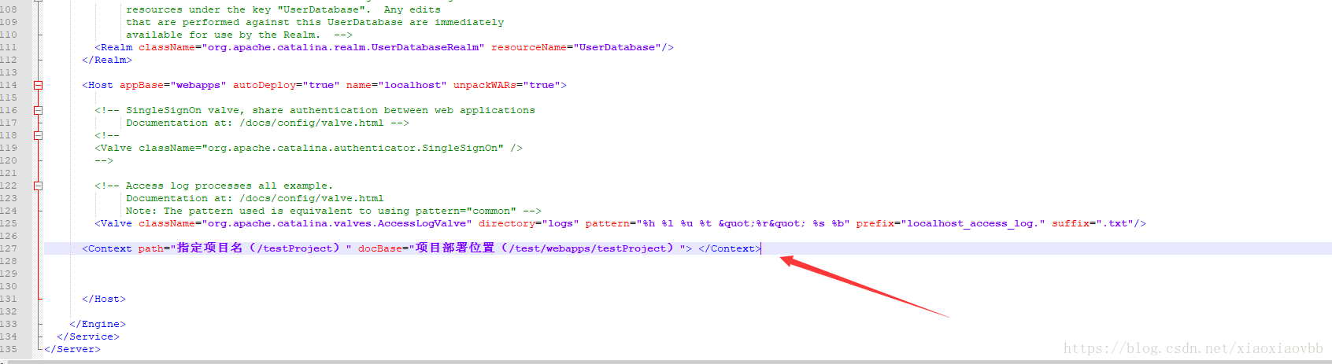Collapse the Access log comment fold marker
This screenshot has height=364, width=1332.
38,186
